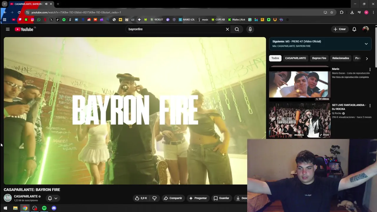Open the Crear menu

pos(340,29)
